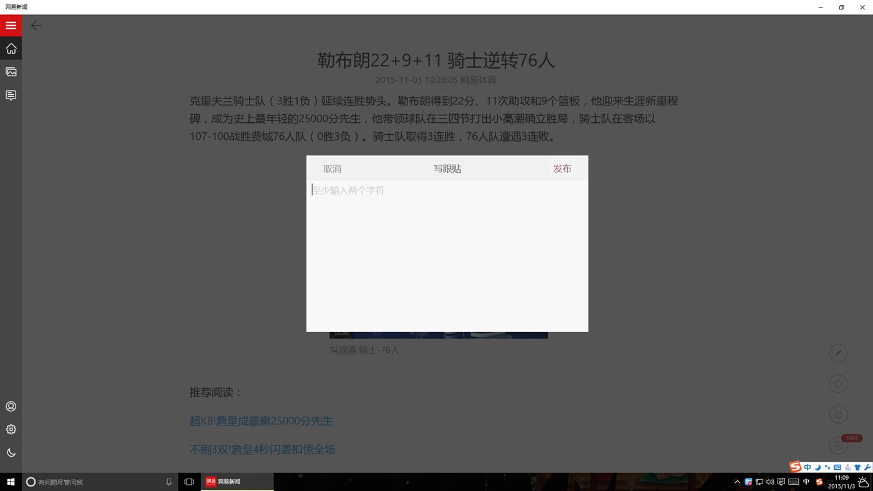Go back using the arrow at top left
This screenshot has height=491, width=873.
[36, 26]
